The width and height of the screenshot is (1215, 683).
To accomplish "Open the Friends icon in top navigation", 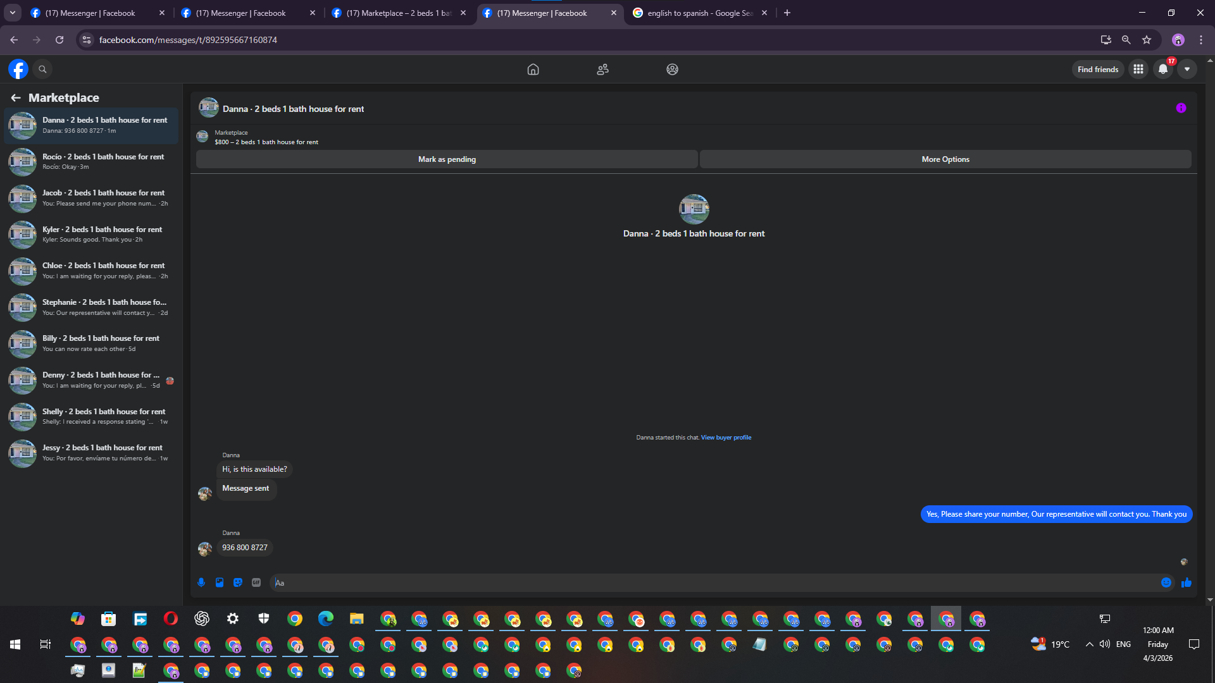I will pyautogui.click(x=603, y=70).
